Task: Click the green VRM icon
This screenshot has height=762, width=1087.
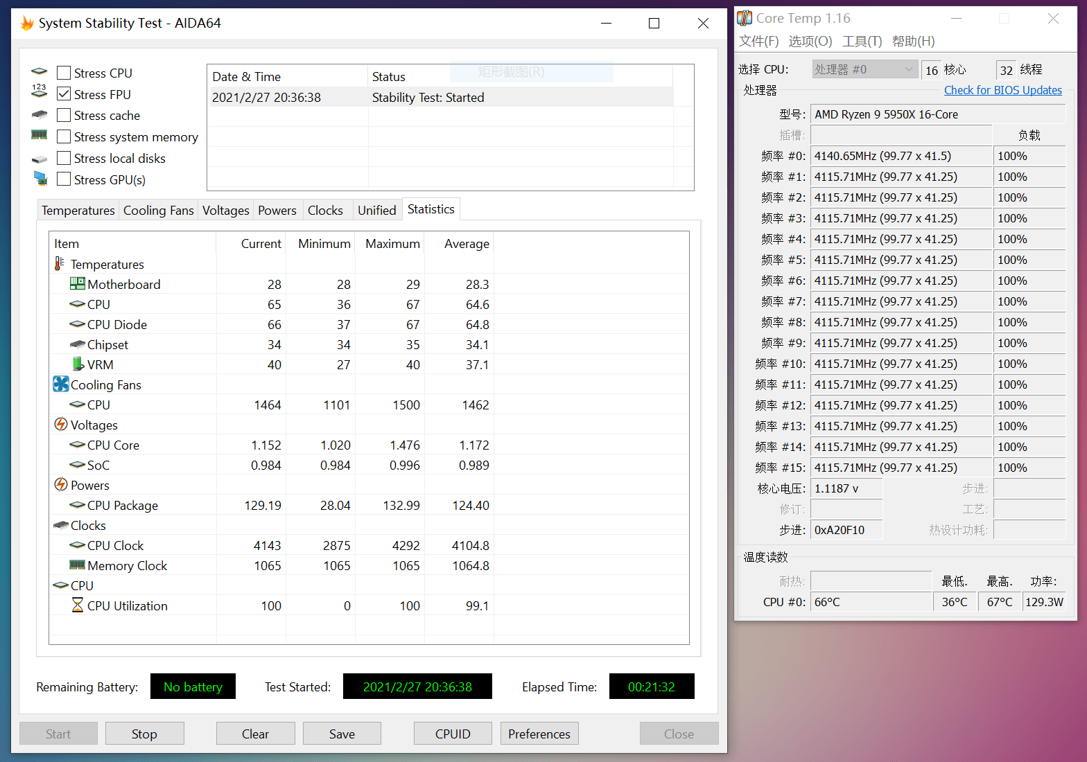Action: (x=78, y=364)
